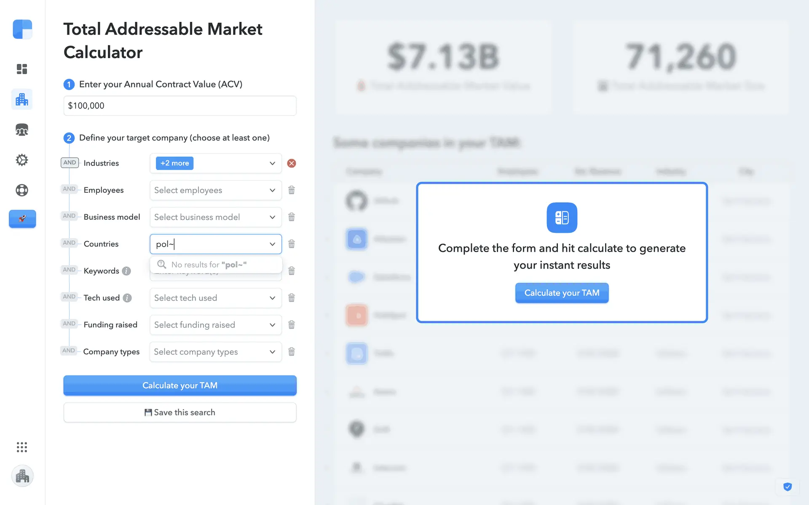Expand the Select tech used dropdown
Viewport: 809px width, 505px height.
(215, 298)
